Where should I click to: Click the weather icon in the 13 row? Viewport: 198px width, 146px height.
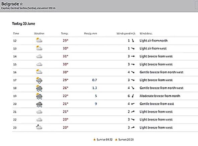39,48
